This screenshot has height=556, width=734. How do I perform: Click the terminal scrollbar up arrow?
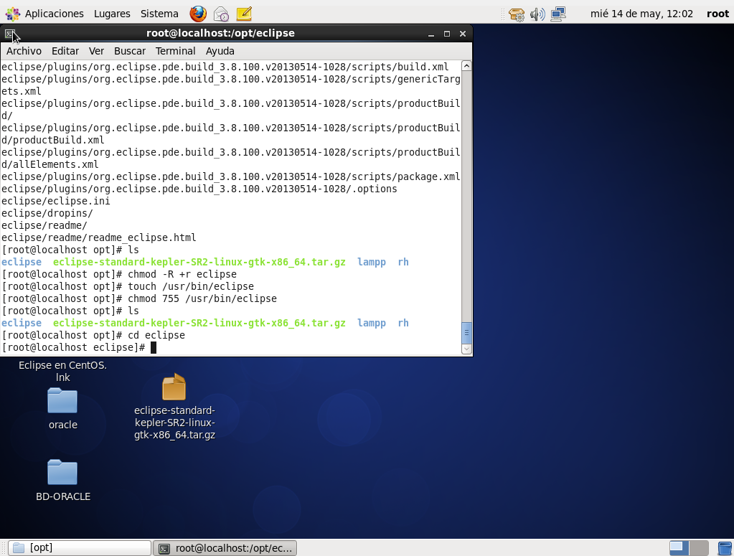466,66
